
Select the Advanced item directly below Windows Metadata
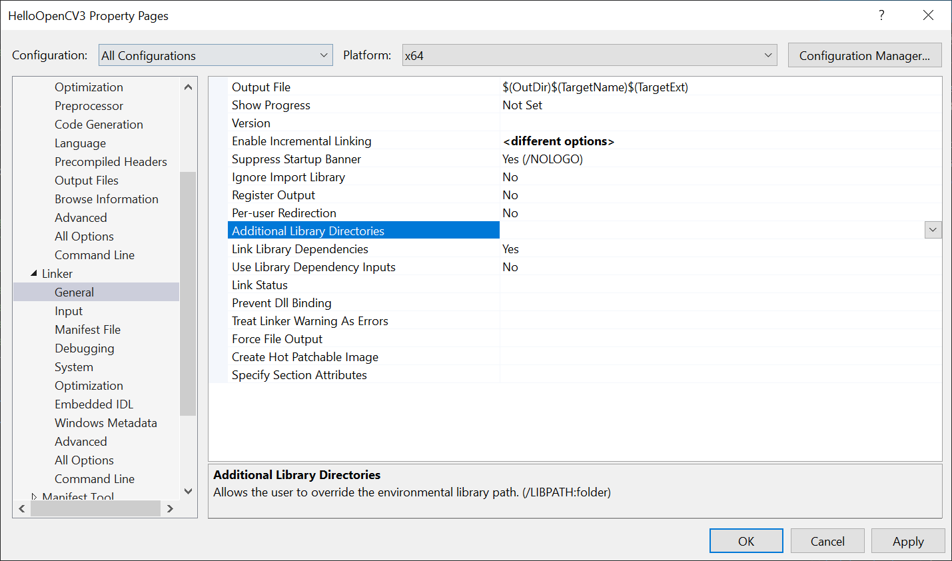tap(81, 442)
